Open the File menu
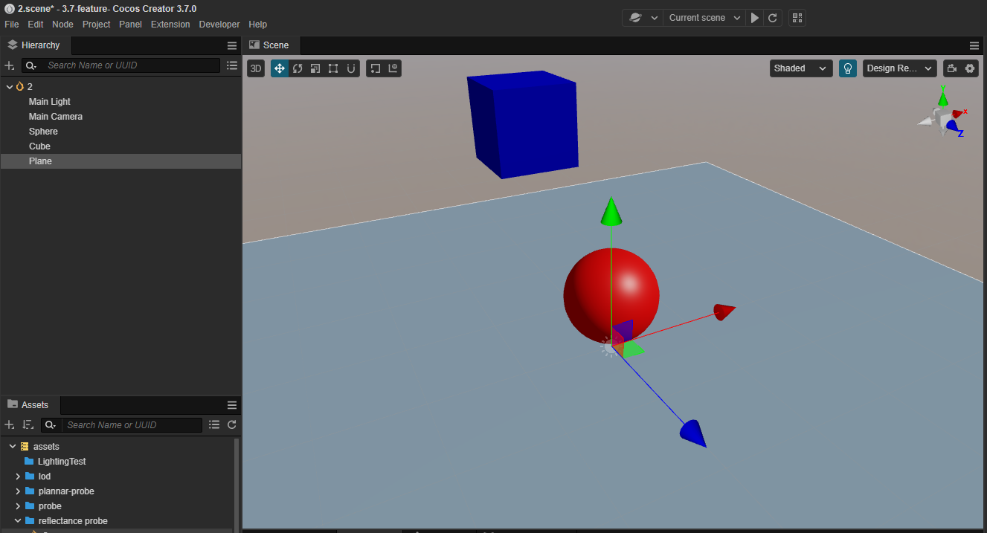Screen dimensions: 987x533 click(x=11, y=25)
